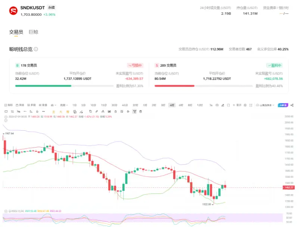
Task: Toggle the lock drawings icon
Action: pyautogui.click(x=116, y=111)
